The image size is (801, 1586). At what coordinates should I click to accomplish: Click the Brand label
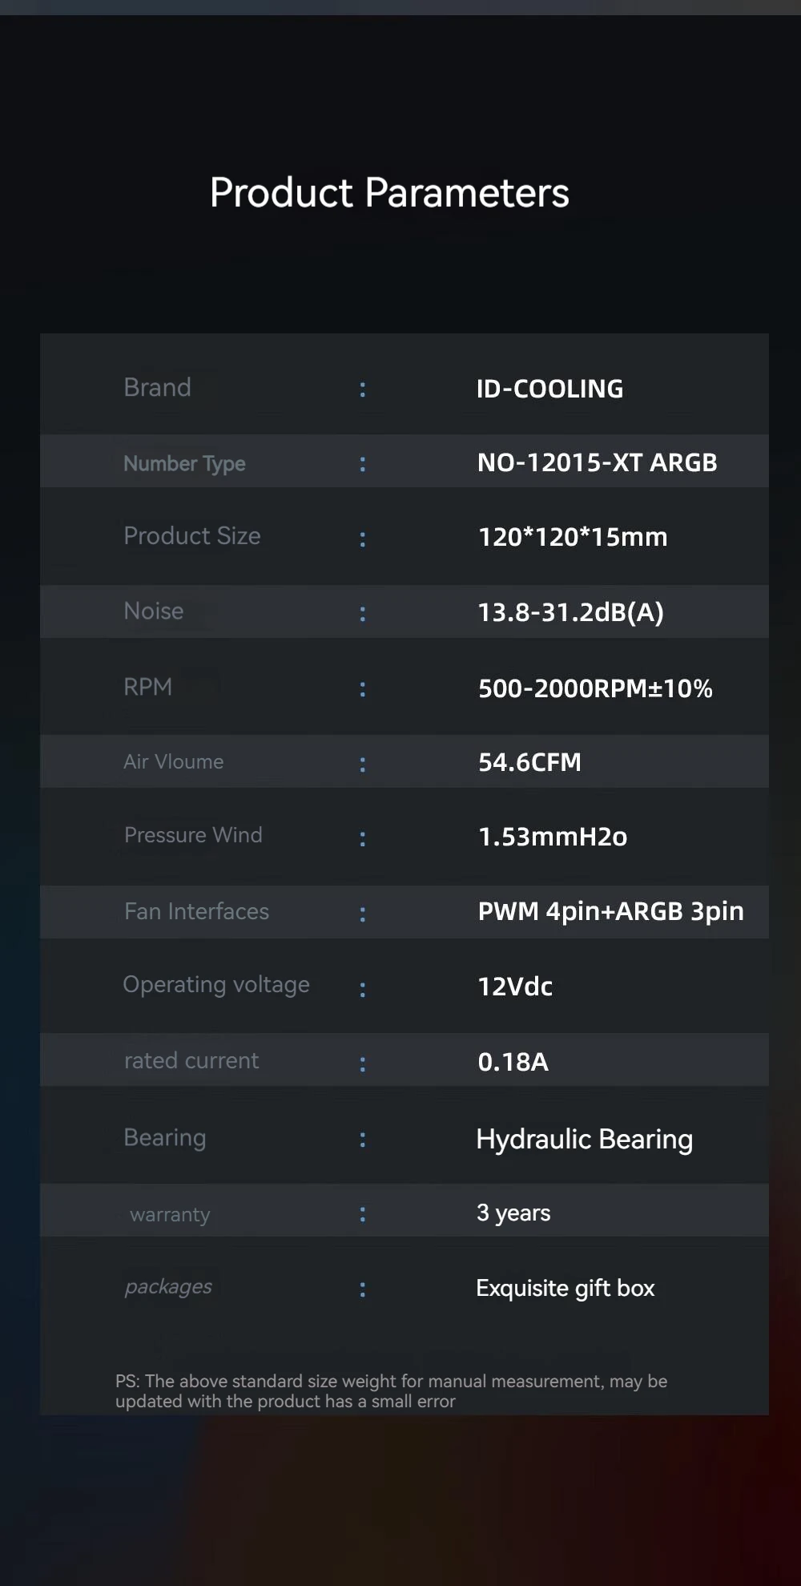click(157, 388)
